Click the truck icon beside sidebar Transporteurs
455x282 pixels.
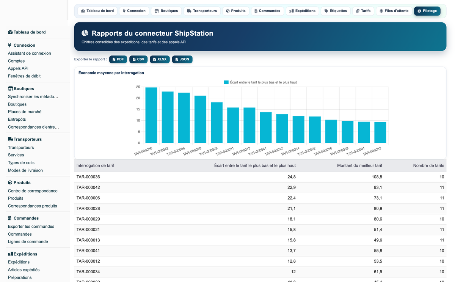[x=10, y=139]
